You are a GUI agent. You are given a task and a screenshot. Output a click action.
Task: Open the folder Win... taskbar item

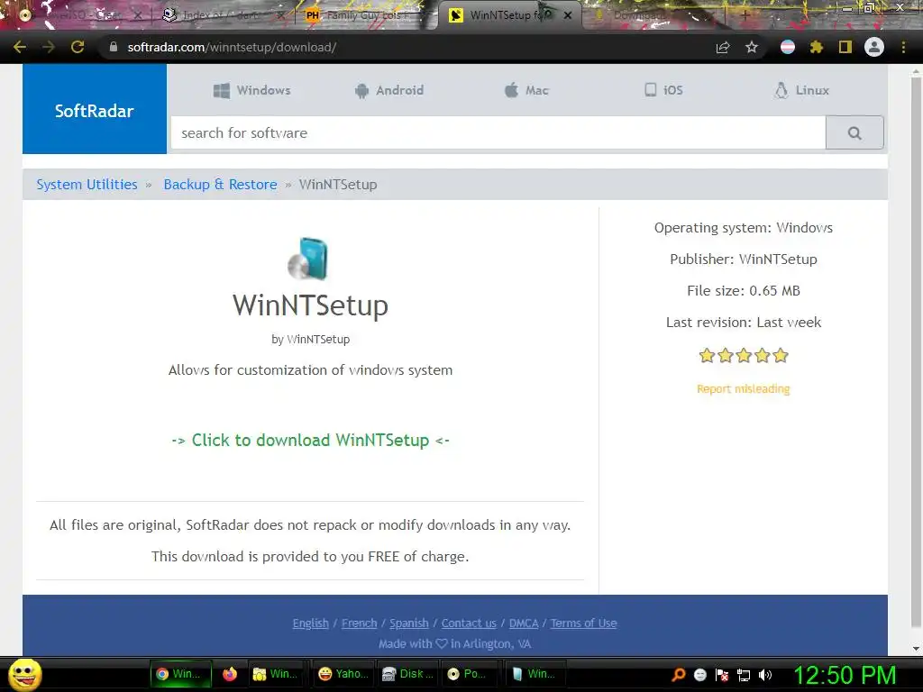pyautogui.click(x=275, y=674)
